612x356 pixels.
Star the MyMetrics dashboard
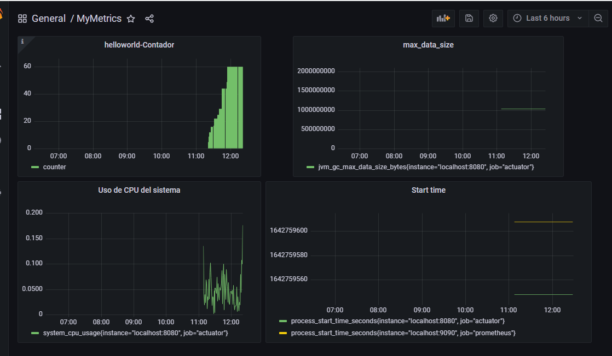click(131, 18)
